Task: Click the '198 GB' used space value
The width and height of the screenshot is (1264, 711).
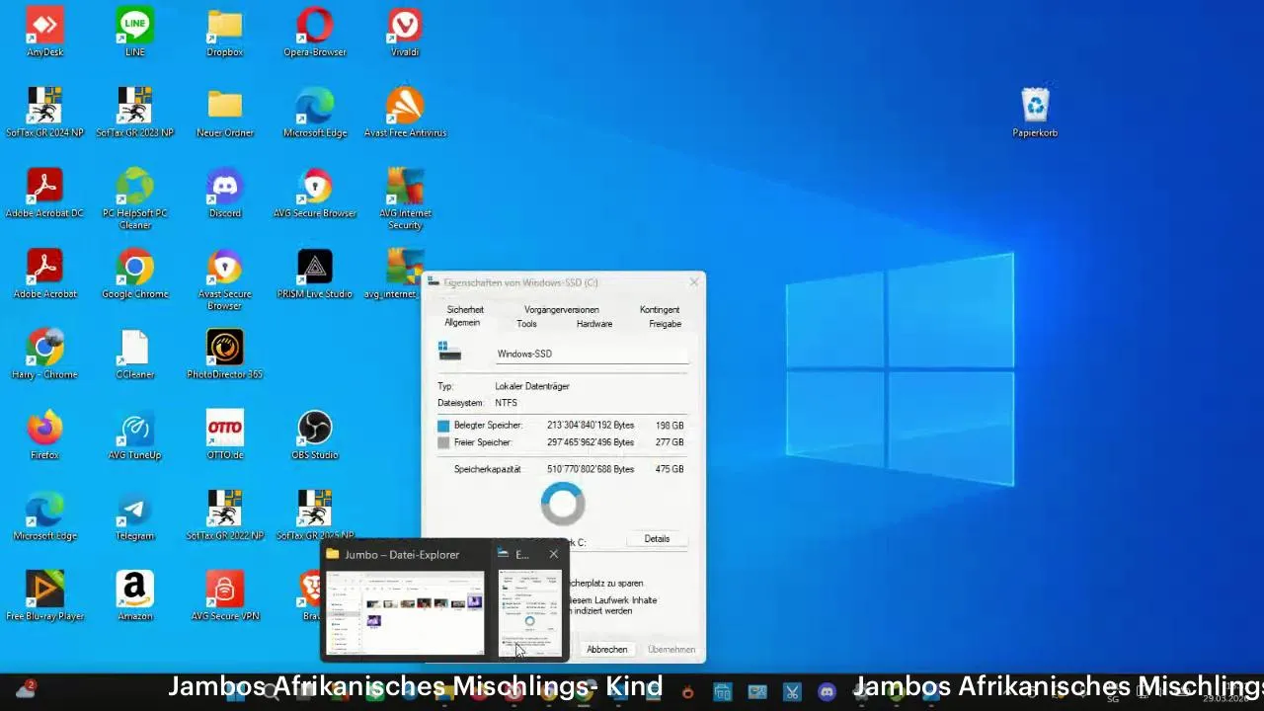Action: coord(670,426)
